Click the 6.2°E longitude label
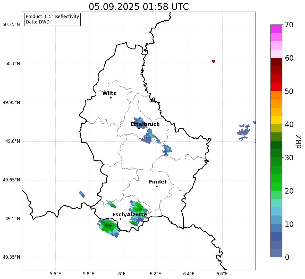The width and height of the screenshot is (305, 279). (x=155, y=274)
